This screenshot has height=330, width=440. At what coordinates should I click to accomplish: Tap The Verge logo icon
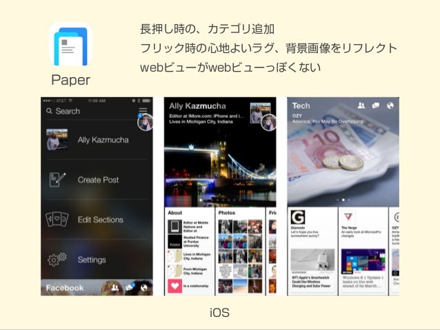point(348,217)
